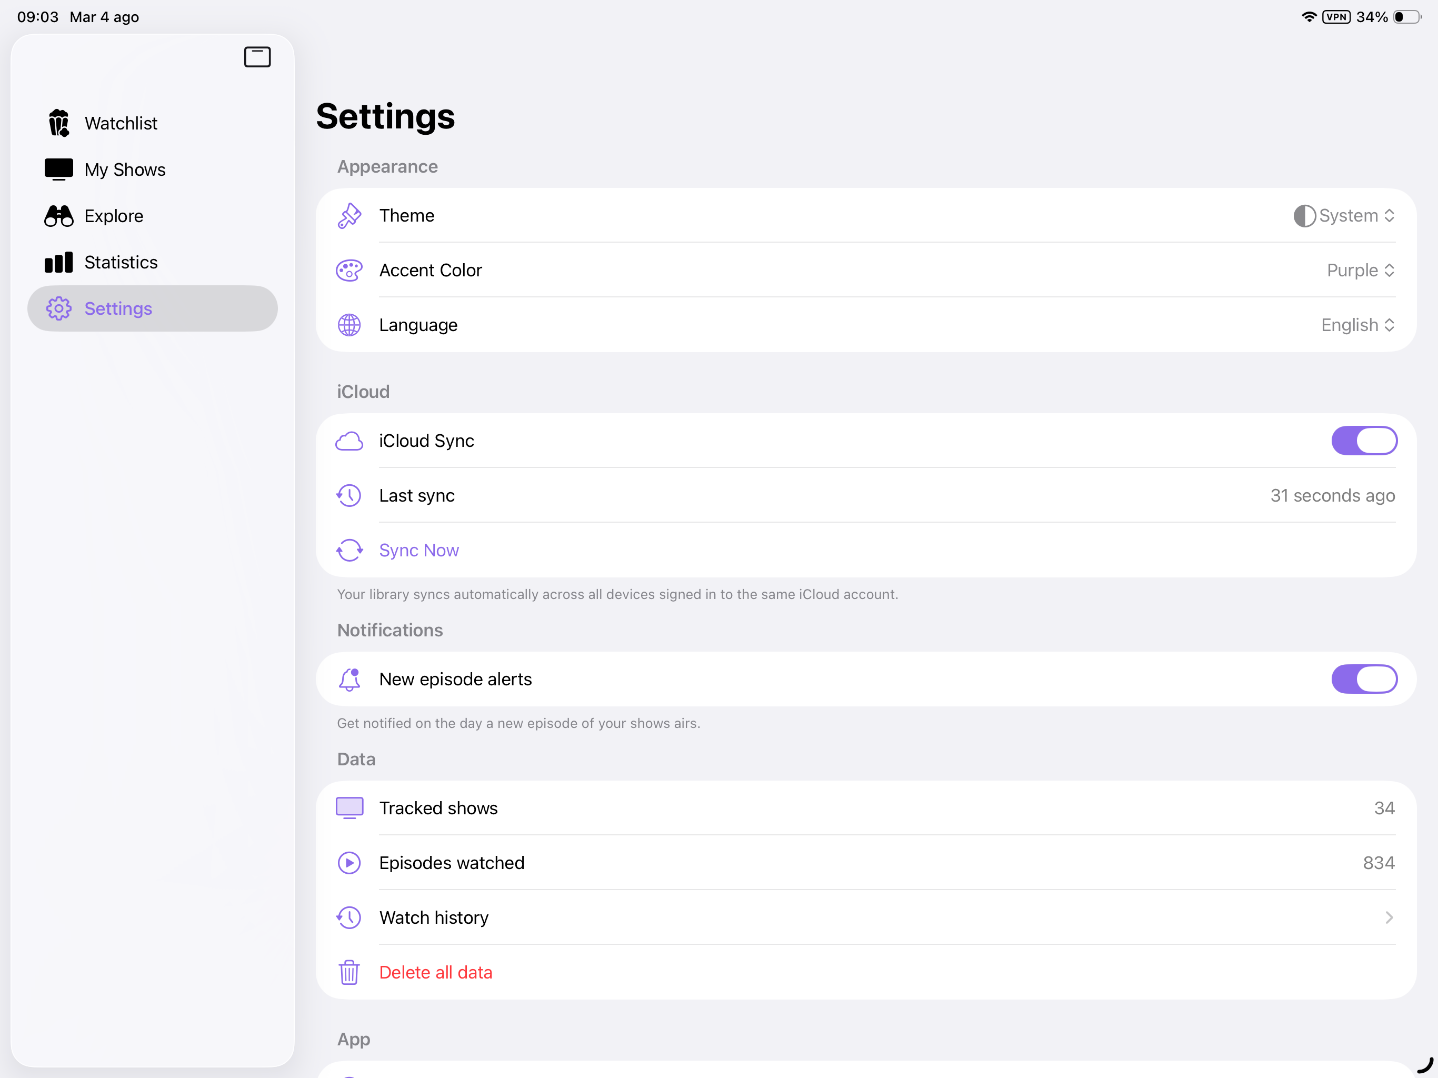Click the sidebar toggle icon
The height and width of the screenshot is (1078, 1438).
point(257,57)
